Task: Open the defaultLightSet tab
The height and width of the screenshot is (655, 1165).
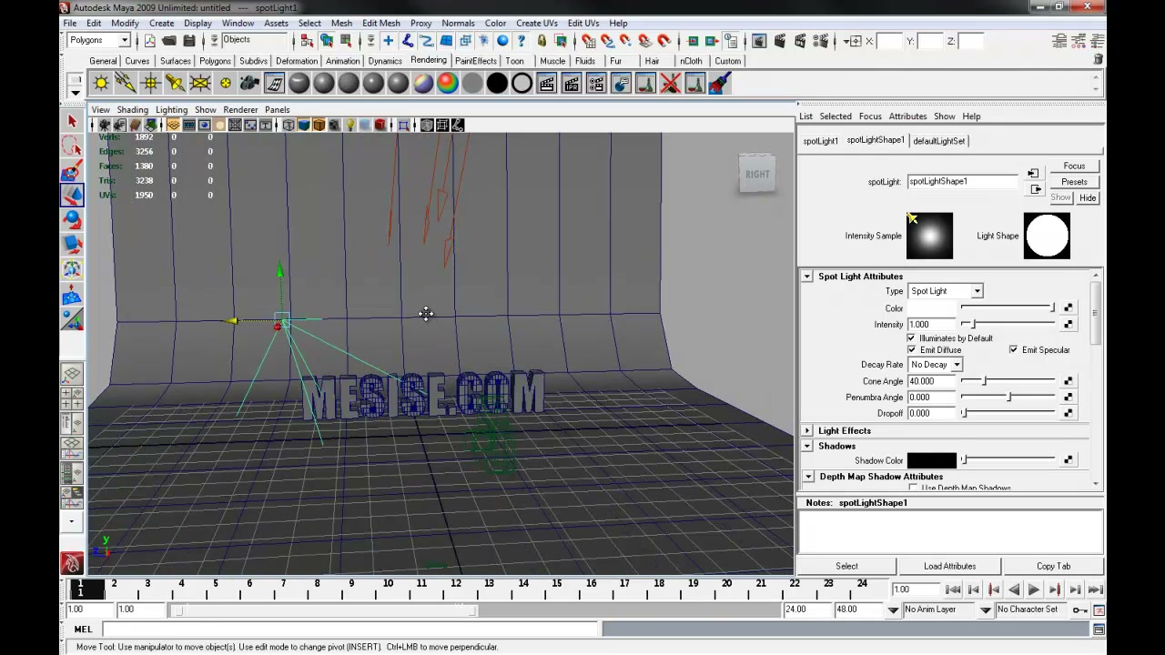Action: pyautogui.click(x=938, y=141)
